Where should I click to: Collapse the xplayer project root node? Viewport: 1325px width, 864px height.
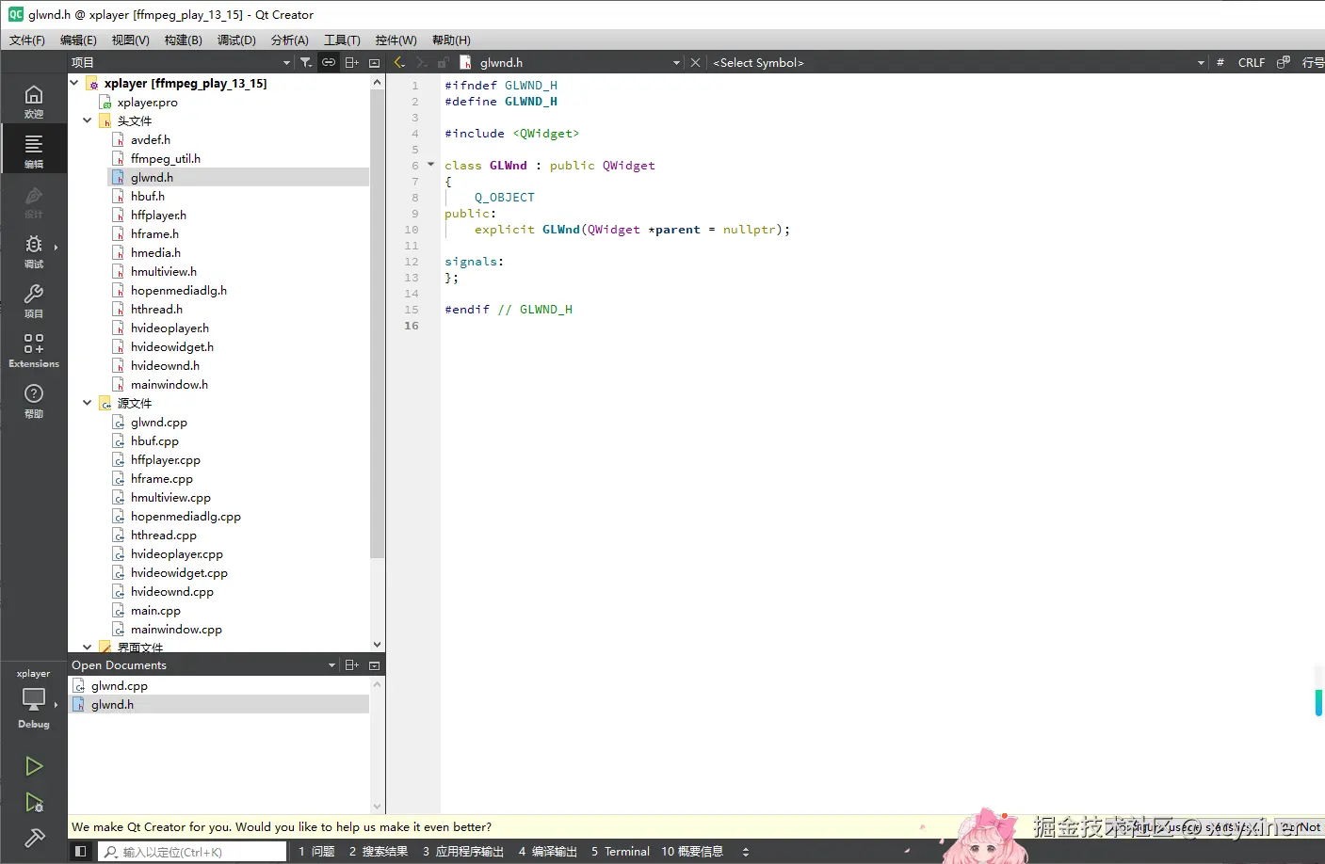(74, 84)
